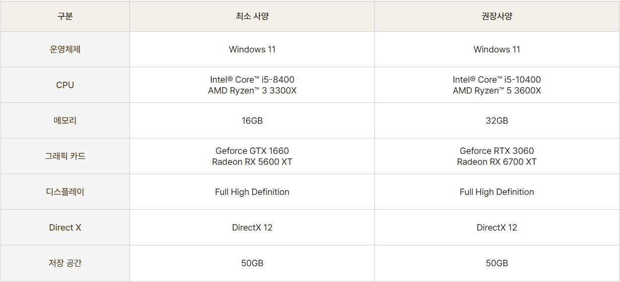The image size is (620, 282).
Task: Select the 권장사양 column header
Action: [497, 16]
